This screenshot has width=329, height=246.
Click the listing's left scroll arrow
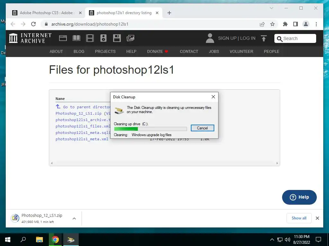52,163
